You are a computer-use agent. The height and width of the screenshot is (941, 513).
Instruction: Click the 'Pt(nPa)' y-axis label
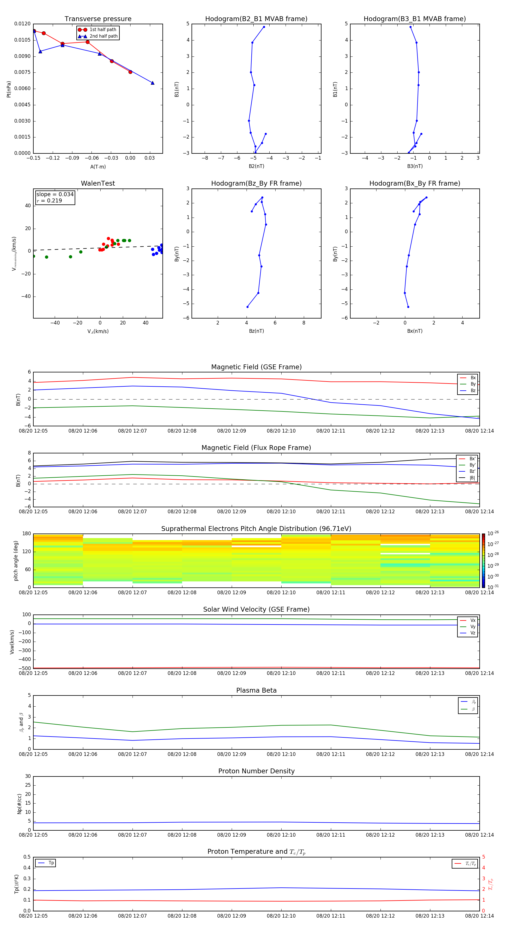pyautogui.click(x=9, y=89)
